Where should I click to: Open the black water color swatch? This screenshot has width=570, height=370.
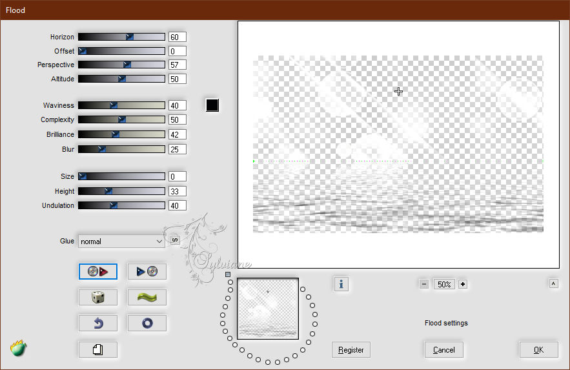pyautogui.click(x=212, y=105)
